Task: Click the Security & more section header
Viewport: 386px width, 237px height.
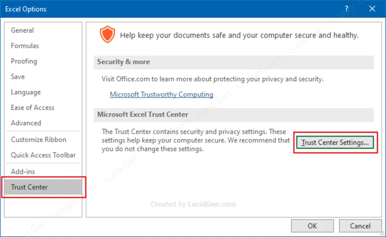Action: tap(124, 62)
